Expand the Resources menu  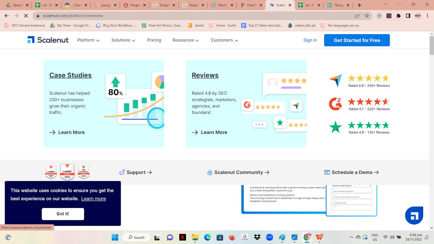point(186,40)
